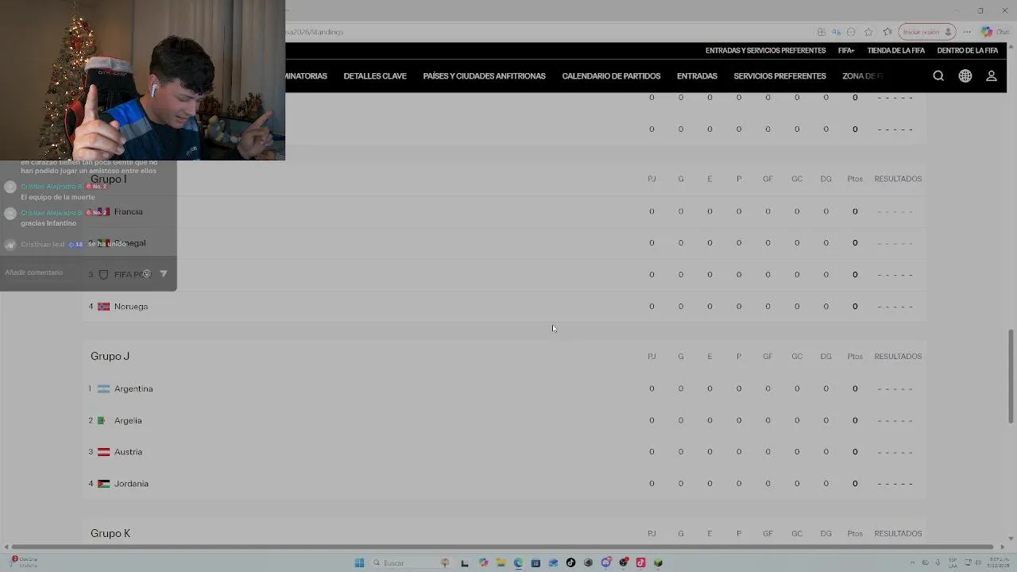1017x572 pixels.
Task: Open the Windows Start menu
Action: [359, 562]
